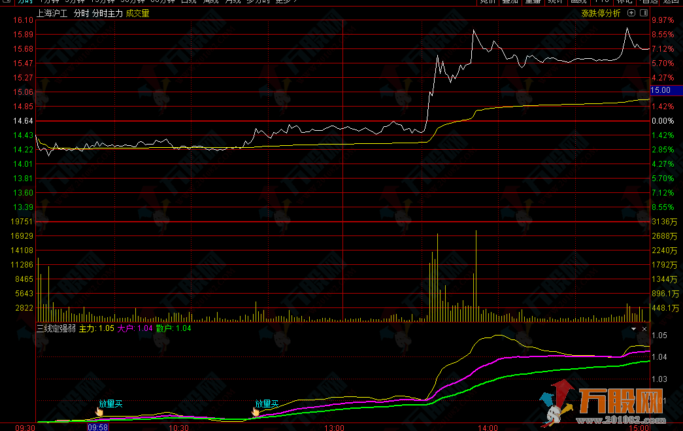Switch to the 周线 period tab
The width and height of the screenshot is (683, 431).
pyautogui.click(x=210, y=2)
